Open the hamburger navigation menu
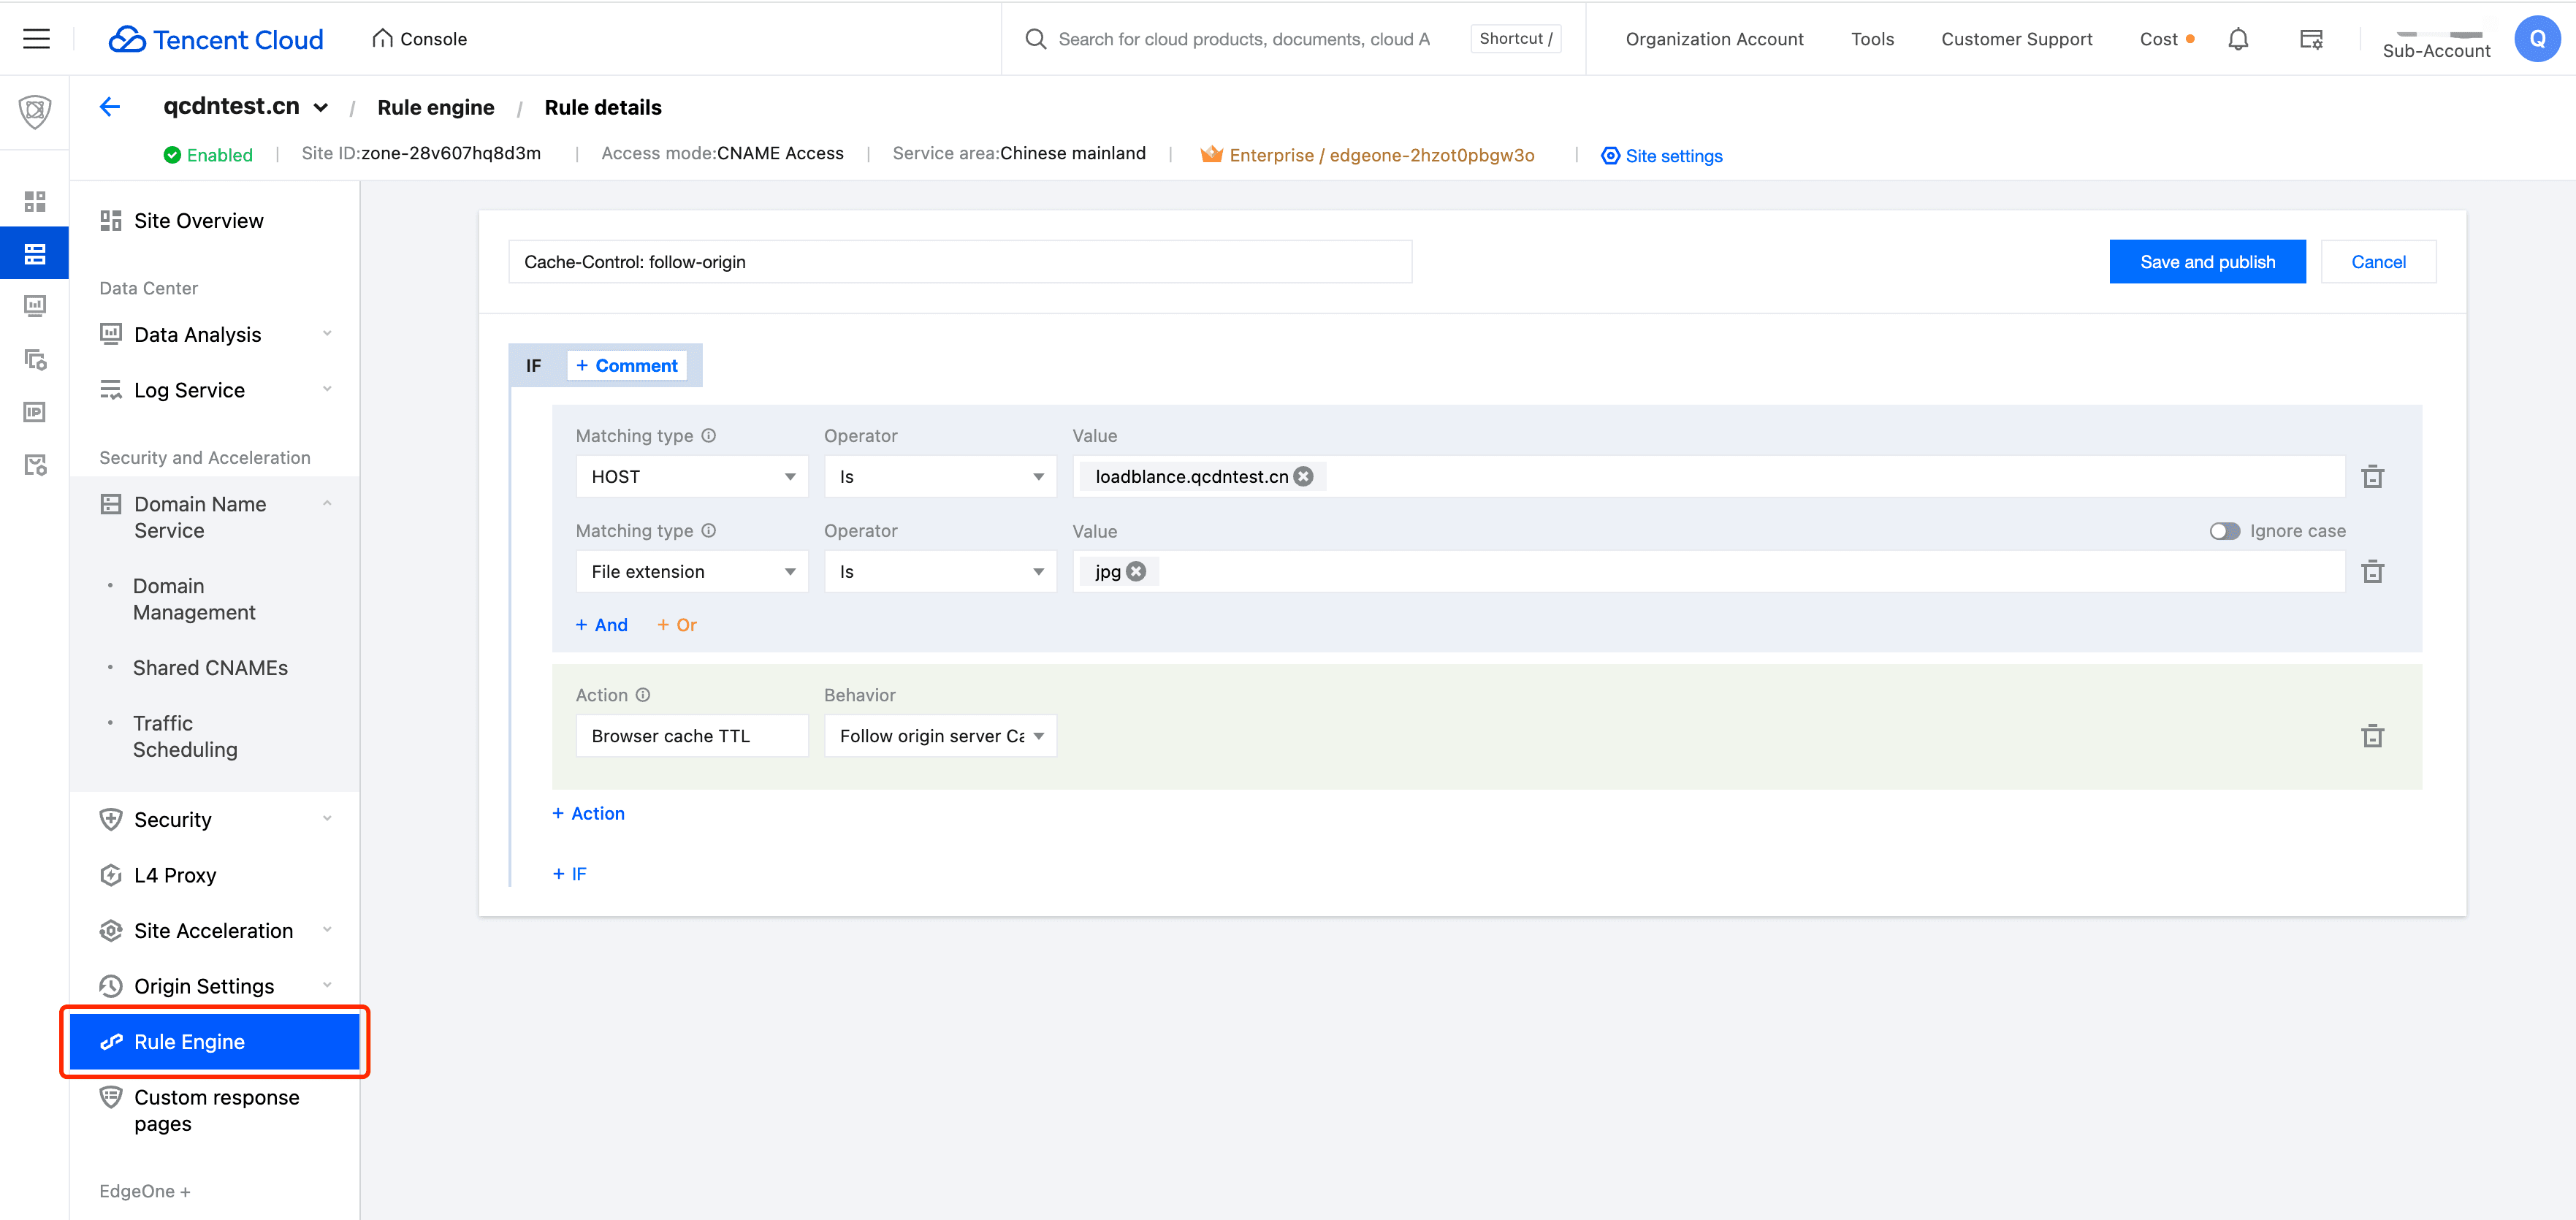2576x1220 pixels. coord(36,39)
